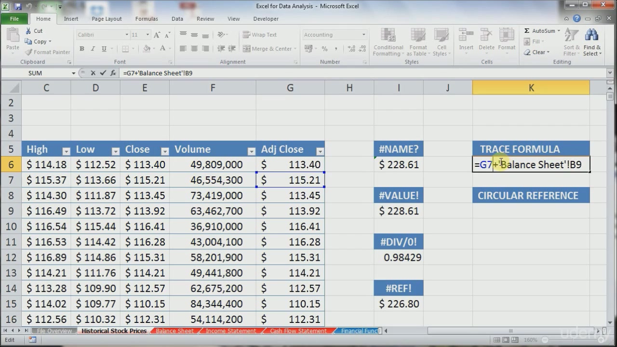The width and height of the screenshot is (617, 347).
Task: Open the Low column filter dropdown
Action: 115,151
